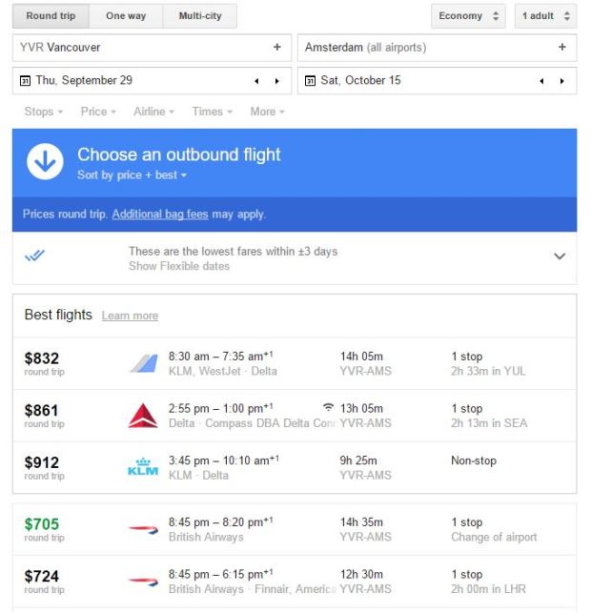The height and width of the screenshot is (613, 591).
Task: Open the Economy cabin class dropdown
Action: point(469,16)
